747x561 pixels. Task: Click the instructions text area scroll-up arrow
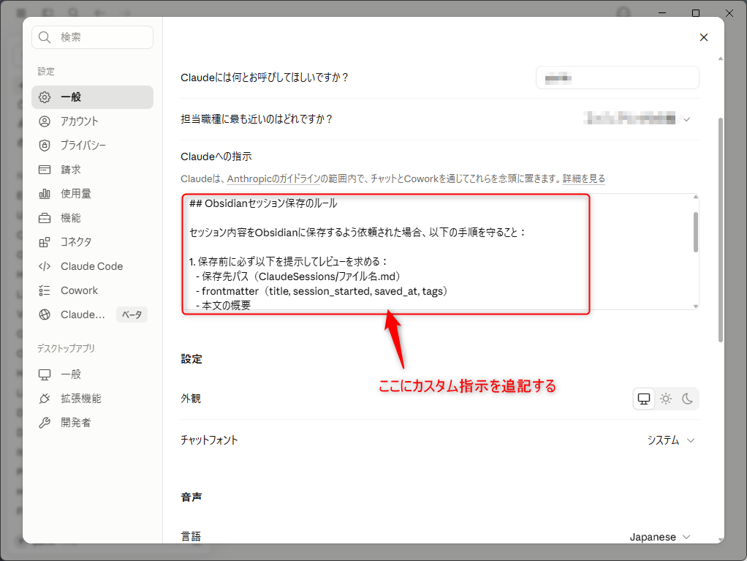(x=696, y=197)
